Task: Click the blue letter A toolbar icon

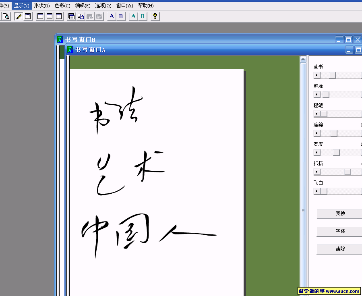Action: tap(111, 16)
